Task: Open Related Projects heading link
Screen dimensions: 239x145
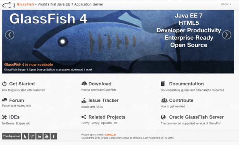Action: [107, 117]
